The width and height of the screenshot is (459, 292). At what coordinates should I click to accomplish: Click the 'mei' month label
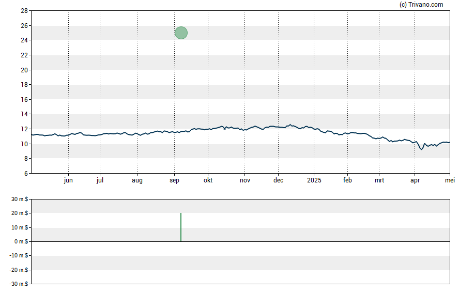click(x=450, y=180)
